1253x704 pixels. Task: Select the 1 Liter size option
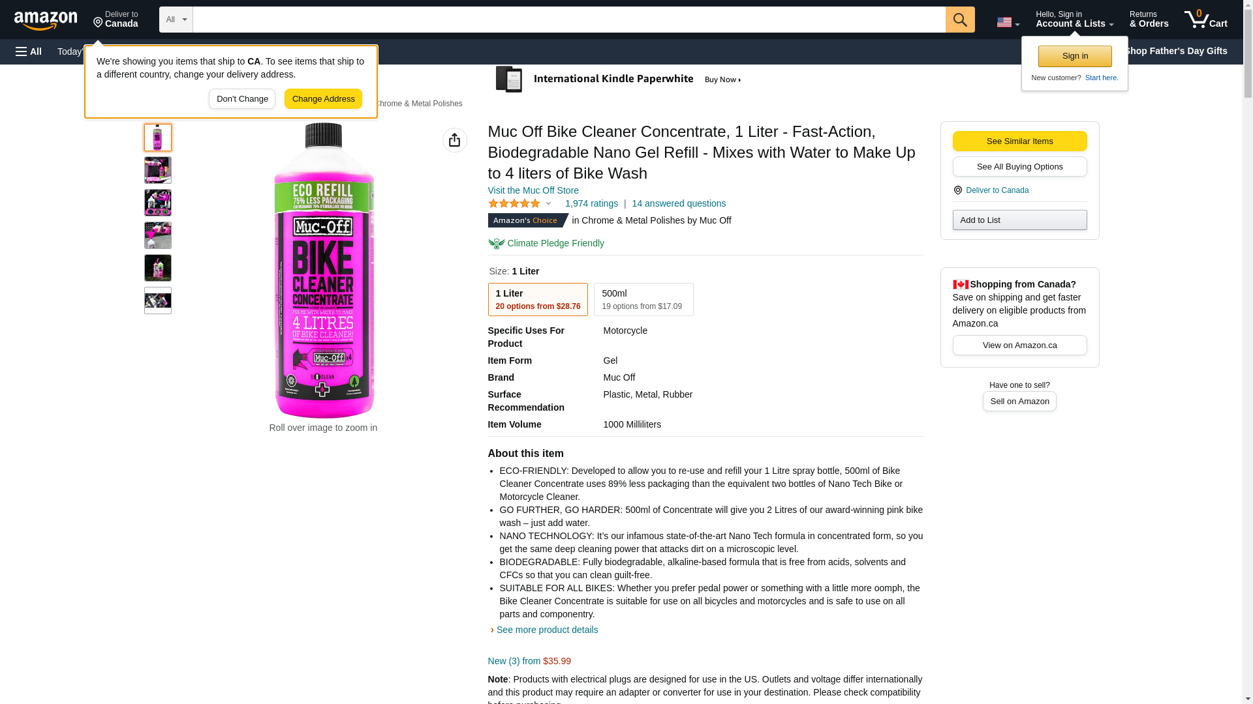(537, 299)
